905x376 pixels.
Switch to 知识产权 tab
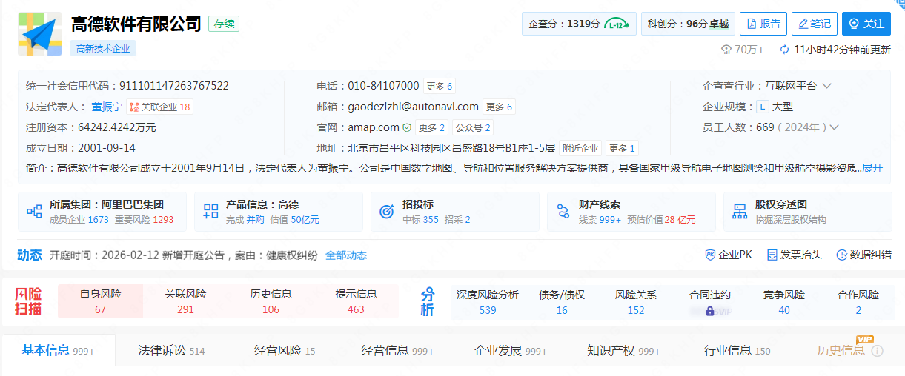pos(623,351)
